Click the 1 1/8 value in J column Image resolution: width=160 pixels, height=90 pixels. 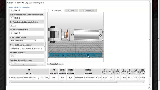(x=124, y=78)
